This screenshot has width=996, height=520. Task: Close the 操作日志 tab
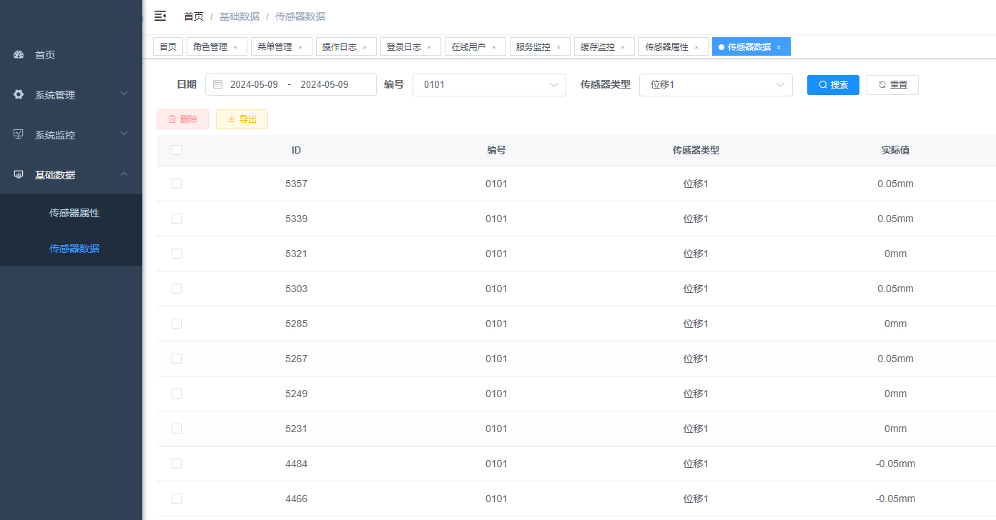tap(365, 47)
